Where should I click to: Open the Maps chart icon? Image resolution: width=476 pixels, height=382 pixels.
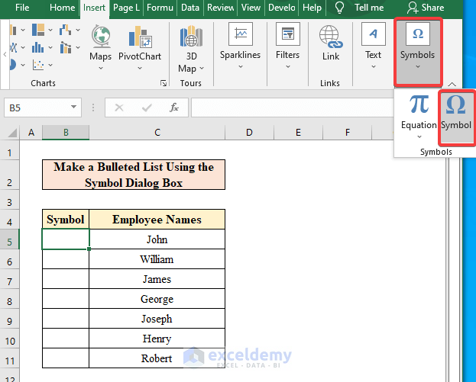point(101,37)
